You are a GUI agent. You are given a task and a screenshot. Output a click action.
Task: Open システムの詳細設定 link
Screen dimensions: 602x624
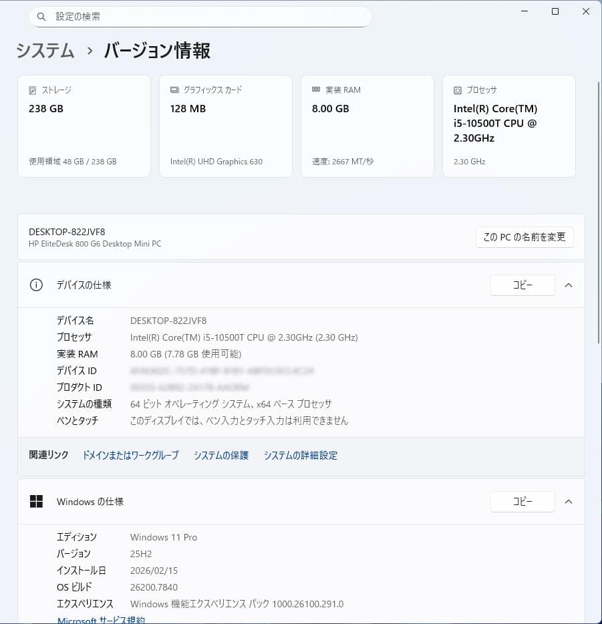[301, 455]
